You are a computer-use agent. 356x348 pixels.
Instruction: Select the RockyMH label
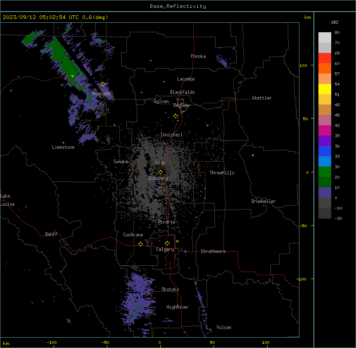(x=101, y=94)
